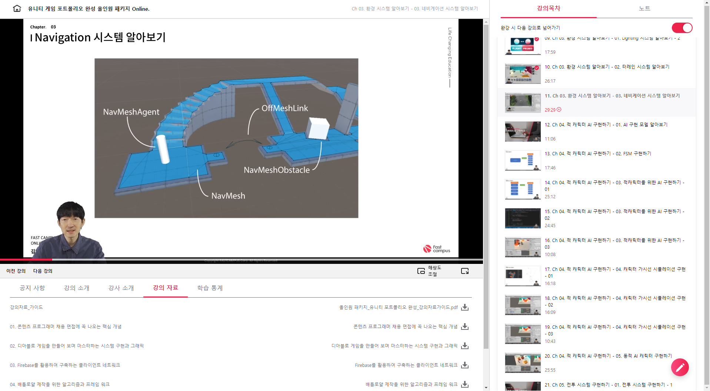Open the 공지 사항 tab
This screenshot has width=710, height=391.
point(32,288)
